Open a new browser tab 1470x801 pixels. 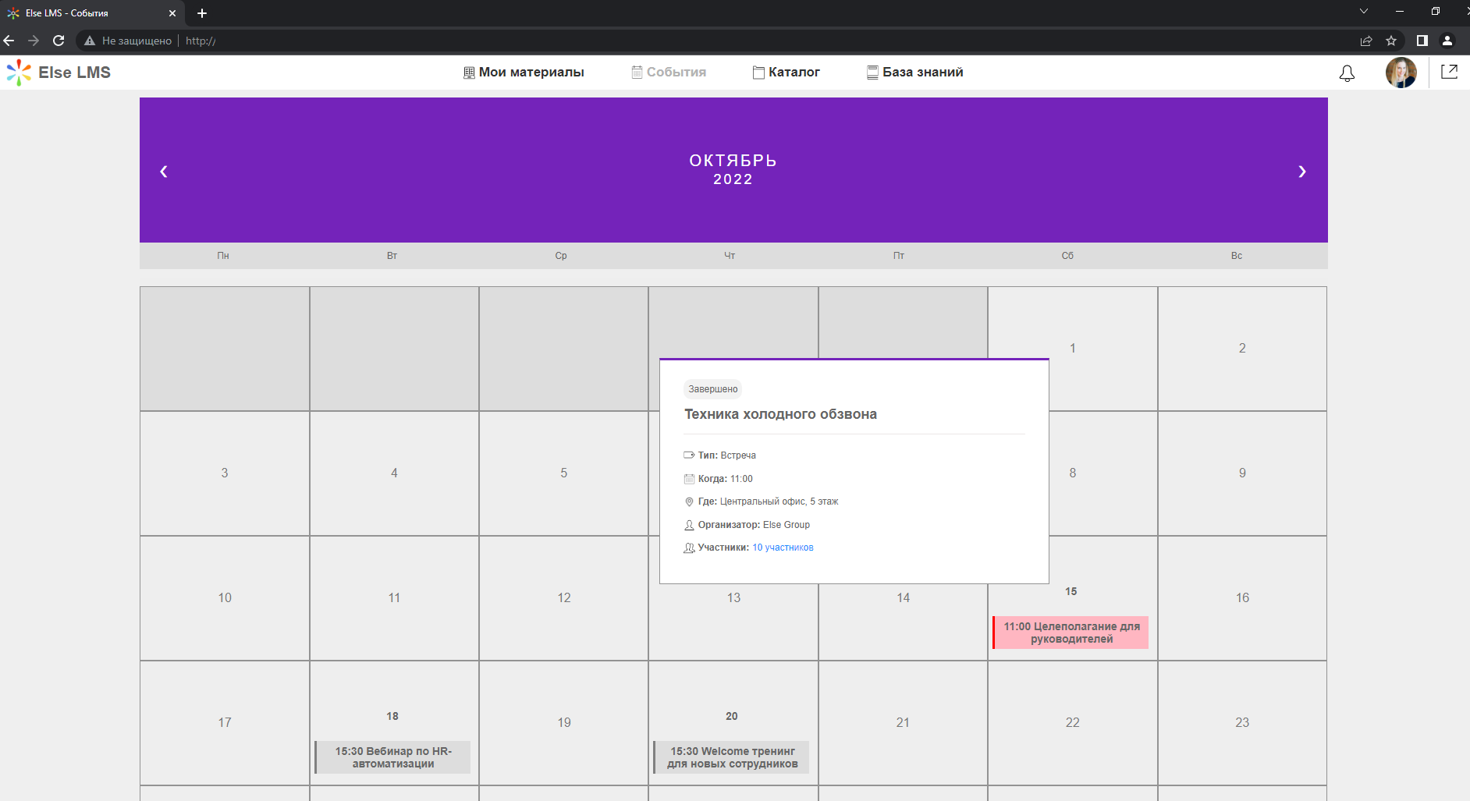pos(202,13)
